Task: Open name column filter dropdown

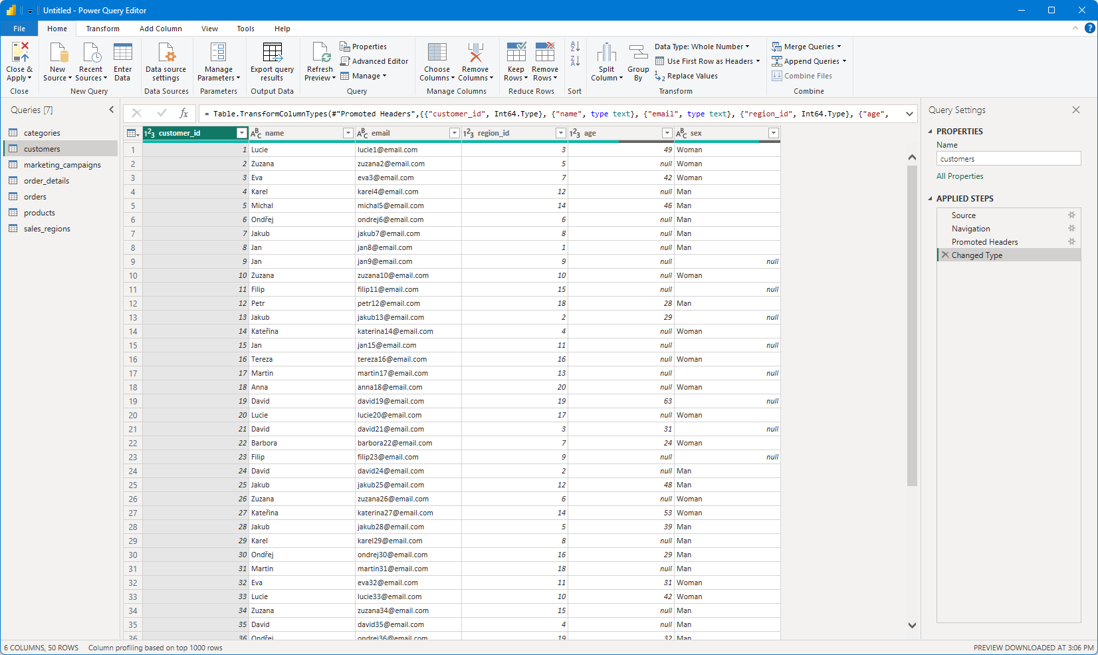Action: (x=348, y=133)
